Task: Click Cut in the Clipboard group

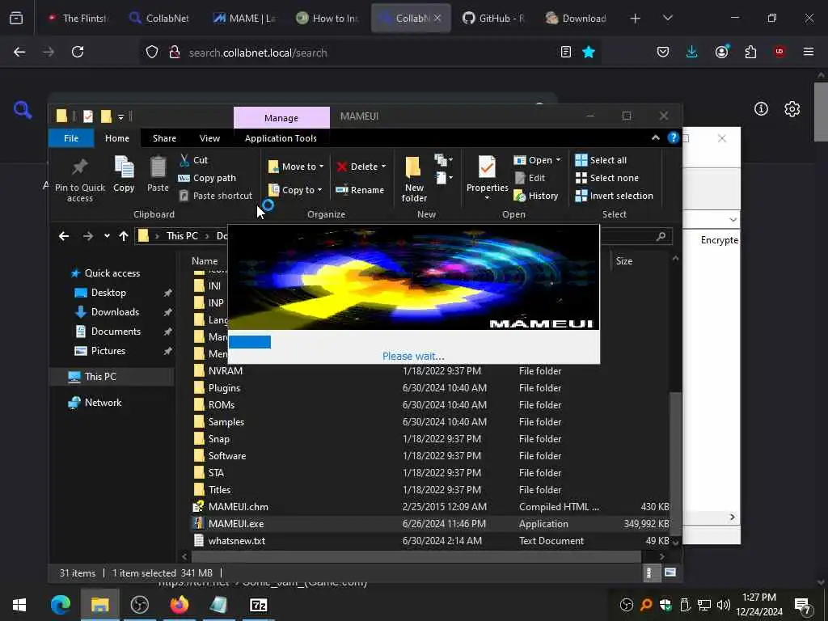Action: 194,159
